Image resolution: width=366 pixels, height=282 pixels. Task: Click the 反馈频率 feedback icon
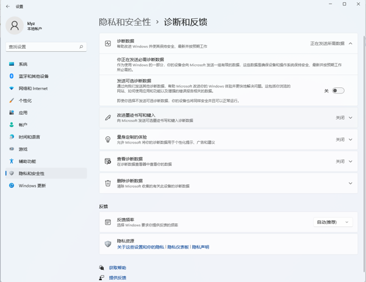(108, 222)
